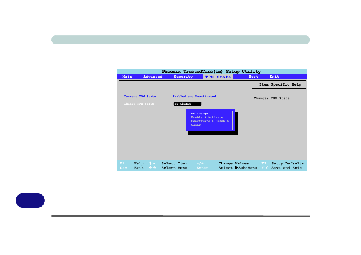Viewport: 361px width, 255px height.
Task: Click the F10 key hint
Action: click(x=265, y=168)
